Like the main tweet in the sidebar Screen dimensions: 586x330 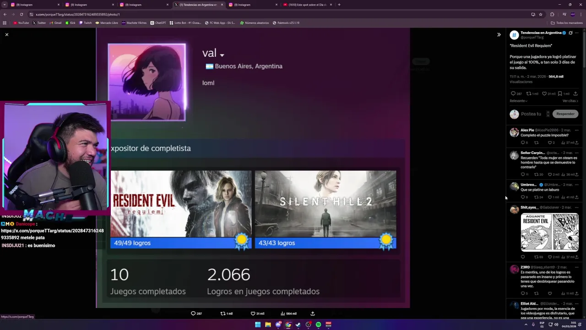click(544, 93)
